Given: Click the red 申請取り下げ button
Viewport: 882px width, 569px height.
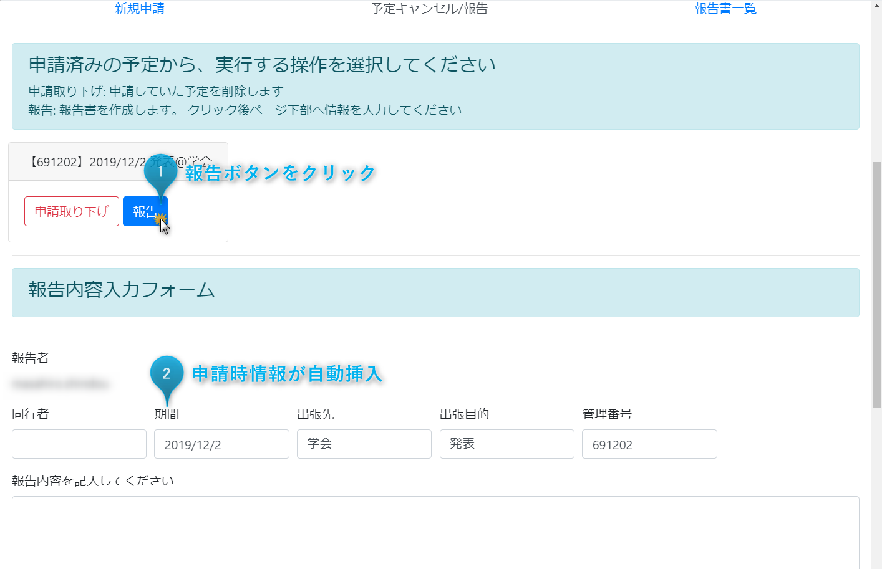Looking at the screenshot, I should coord(72,211).
